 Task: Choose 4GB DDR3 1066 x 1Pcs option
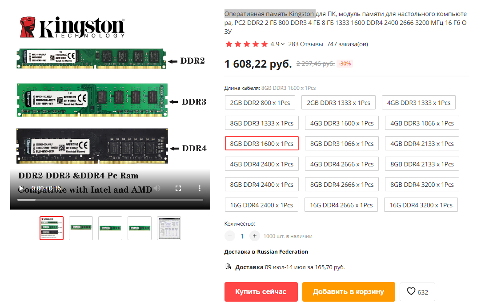pos(422,123)
